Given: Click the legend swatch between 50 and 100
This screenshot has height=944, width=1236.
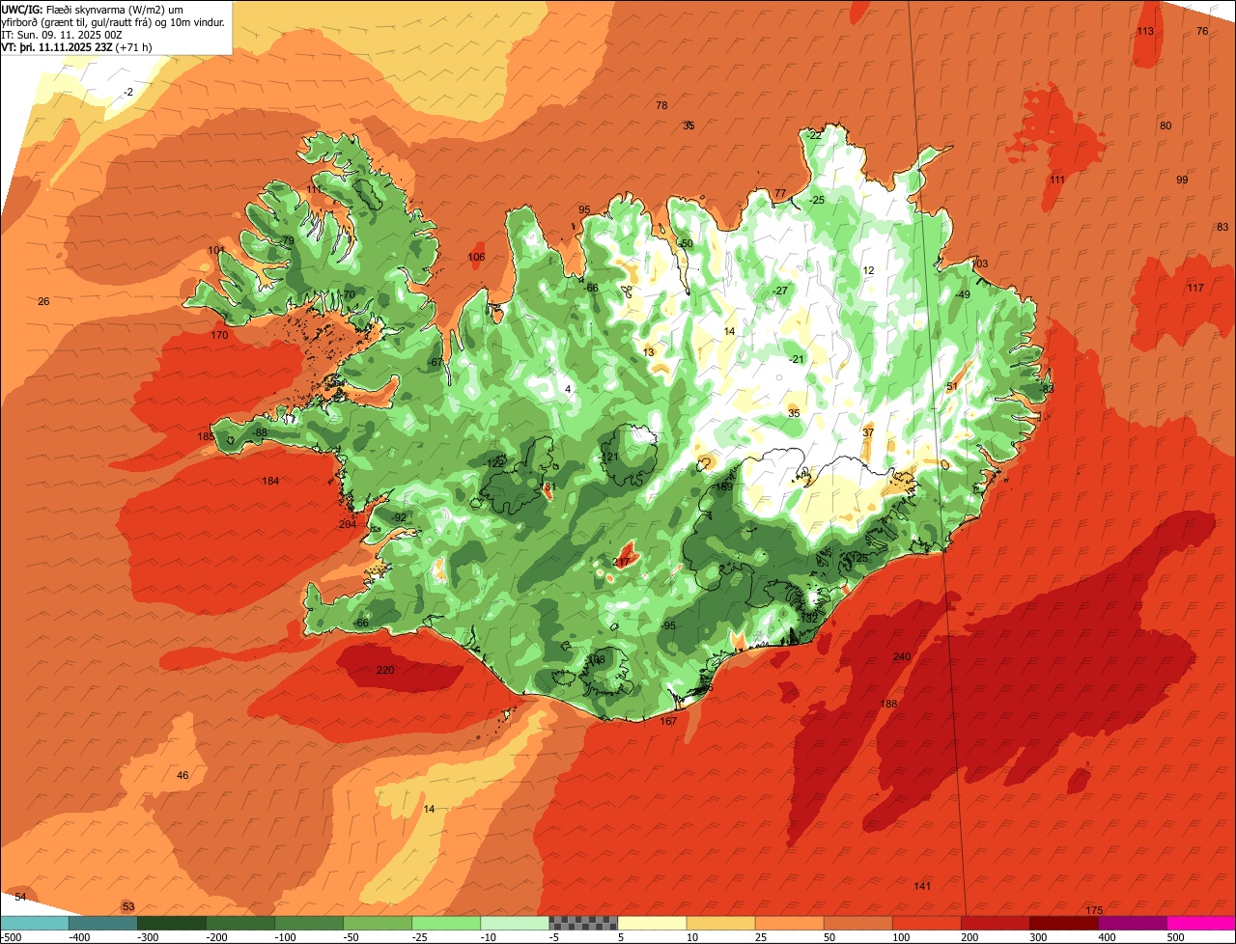Looking at the screenshot, I should point(857,923).
